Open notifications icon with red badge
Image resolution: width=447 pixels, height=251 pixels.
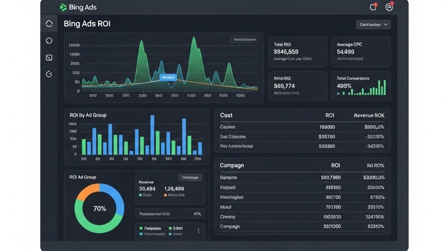pos(373,7)
